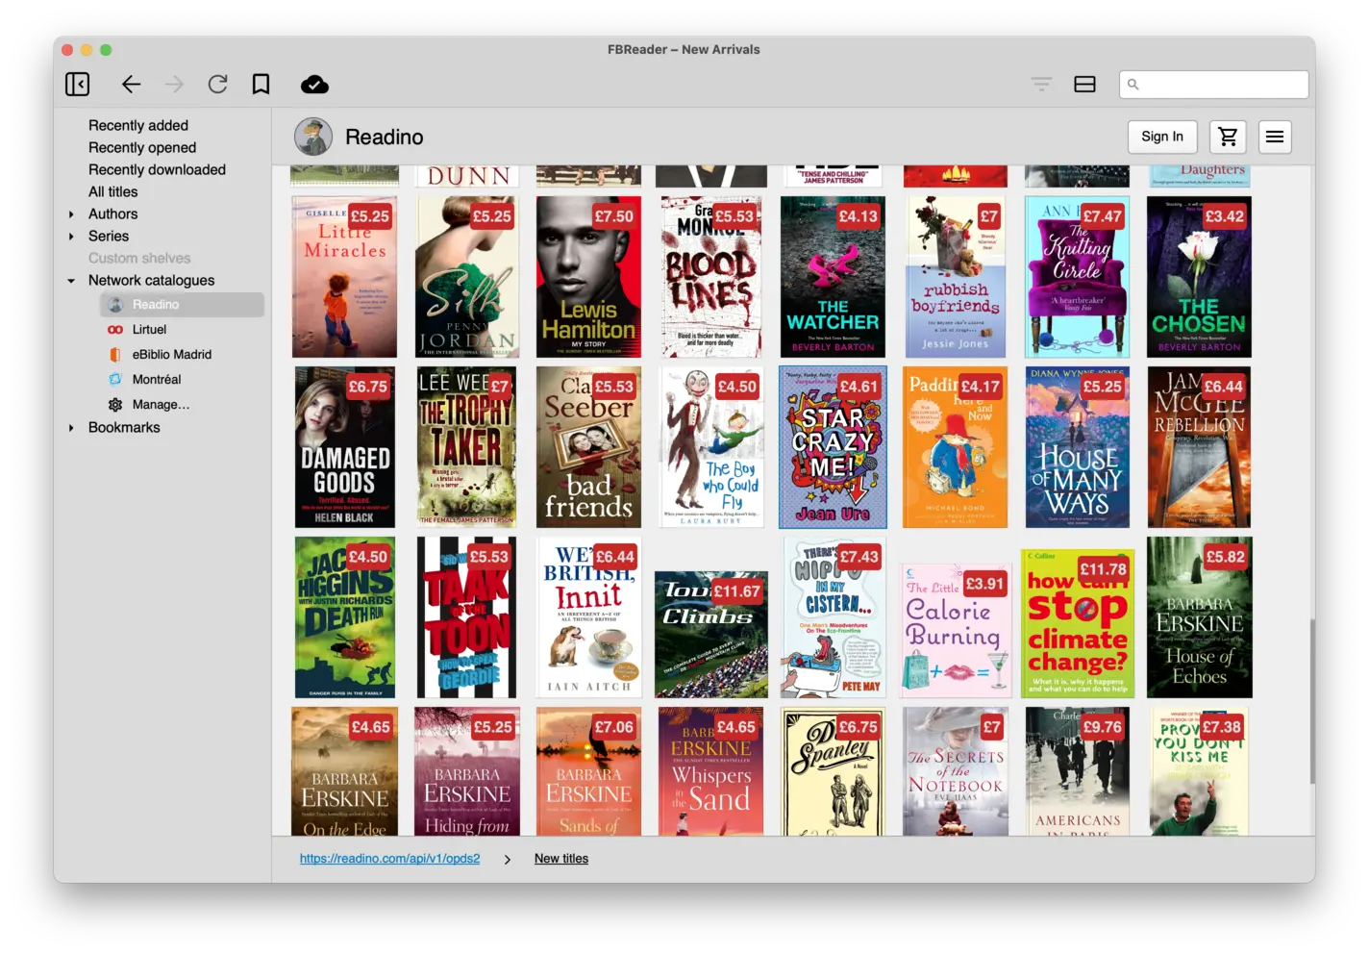
Task: Open the Tour Climbs book cover
Action: [x=711, y=635]
